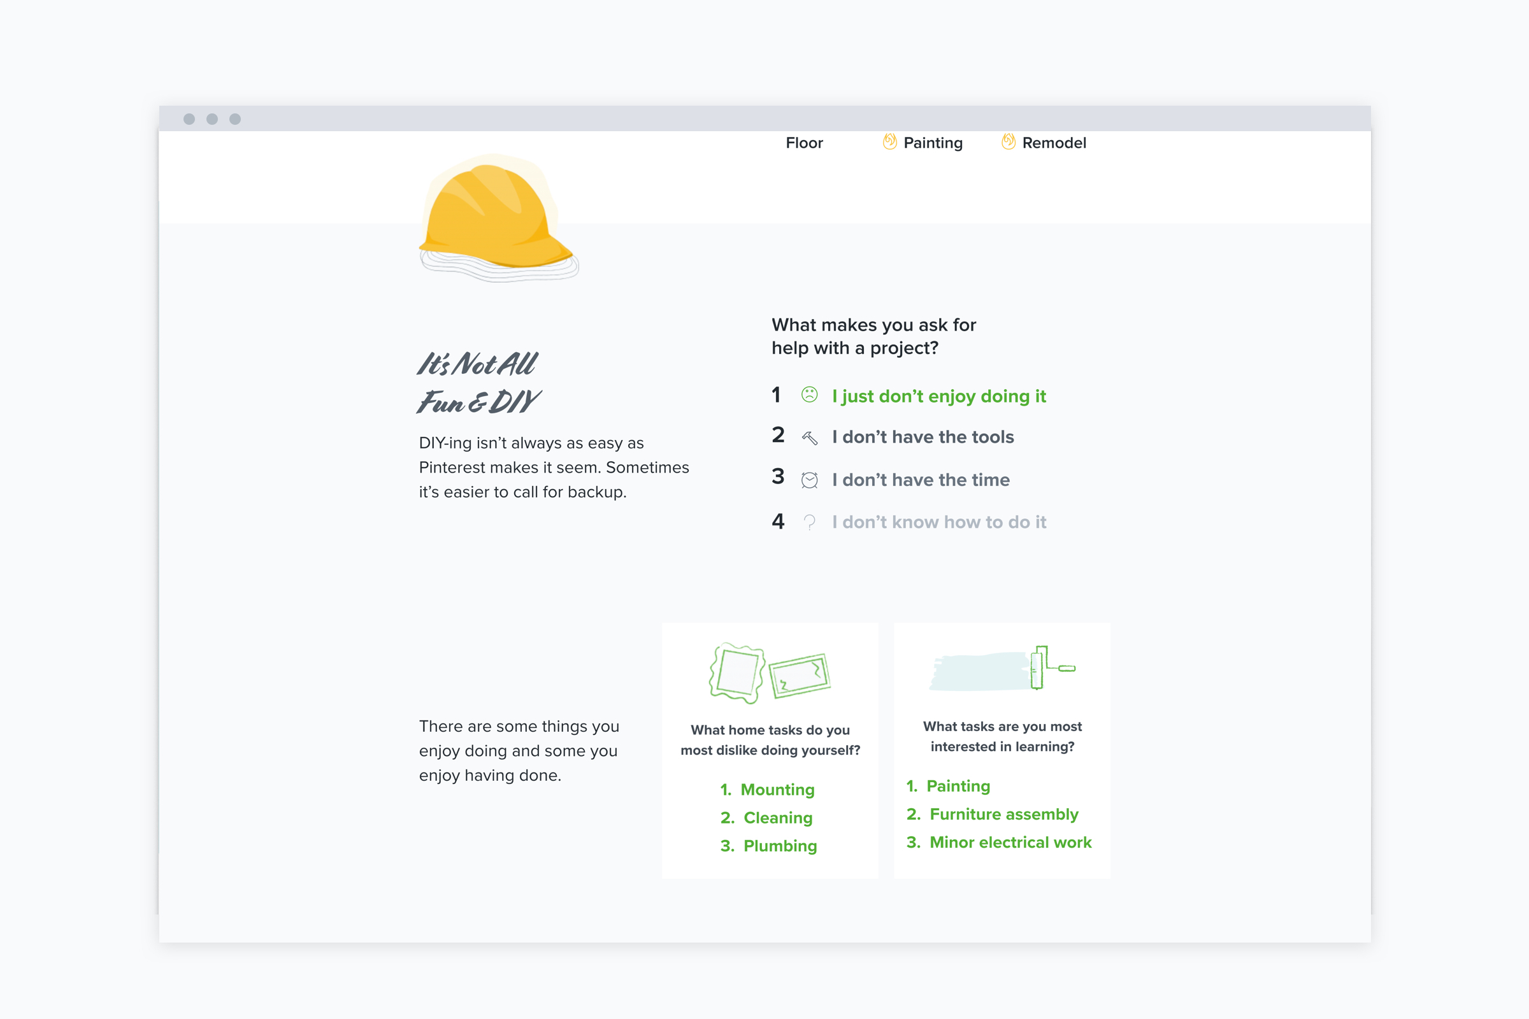Click Minor electrical work entry

tap(1010, 842)
